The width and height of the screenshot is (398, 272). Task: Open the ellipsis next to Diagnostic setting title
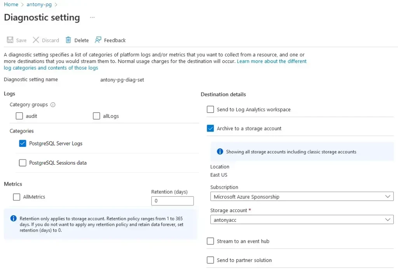(92, 17)
